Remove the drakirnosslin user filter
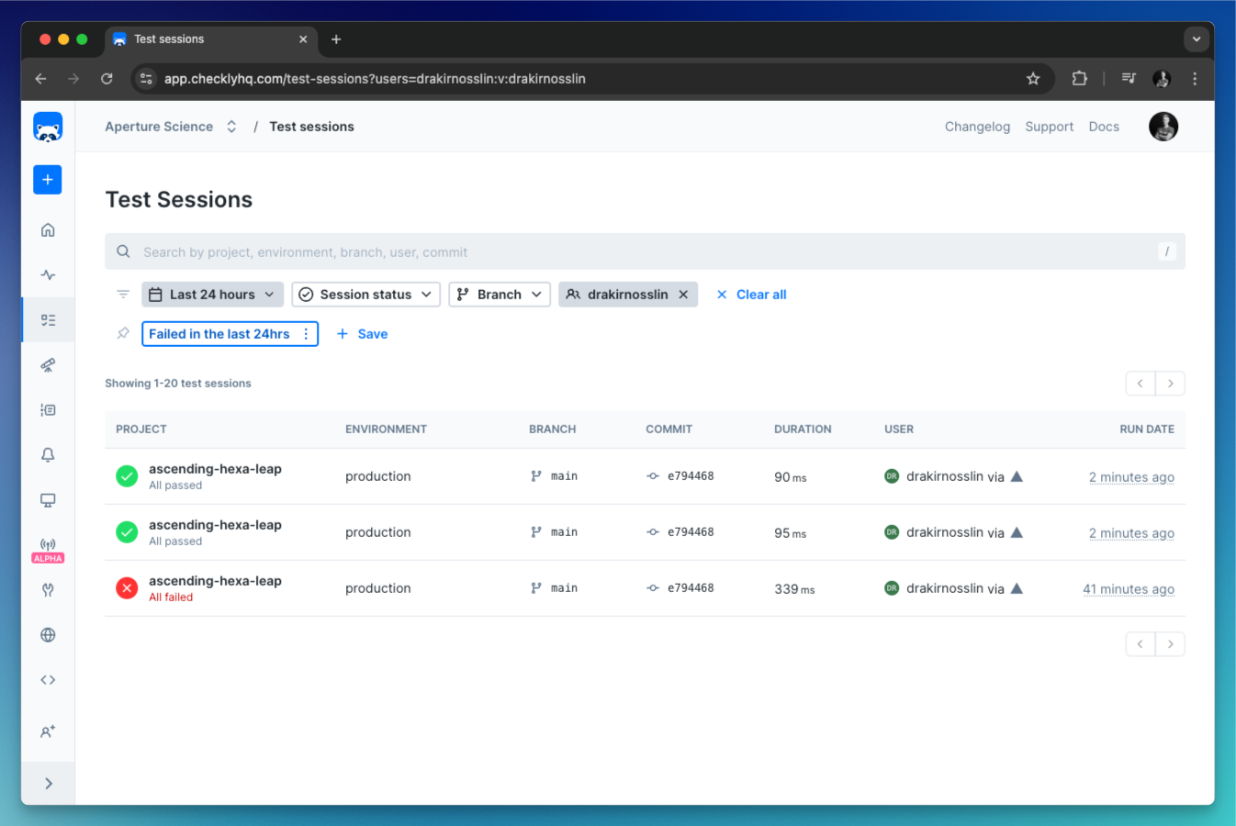Viewport: 1236px width, 826px height. (683, 295)
